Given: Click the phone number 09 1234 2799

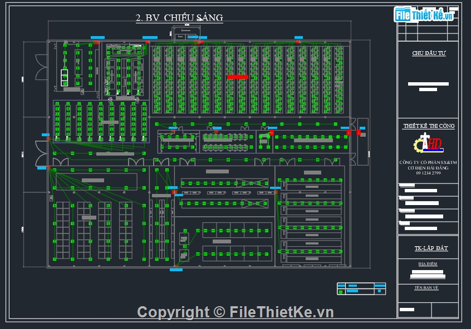Looking at the screenshot, I should coord(428,173).
